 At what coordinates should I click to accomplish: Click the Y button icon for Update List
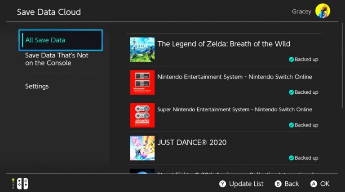(x=223, y=184)
